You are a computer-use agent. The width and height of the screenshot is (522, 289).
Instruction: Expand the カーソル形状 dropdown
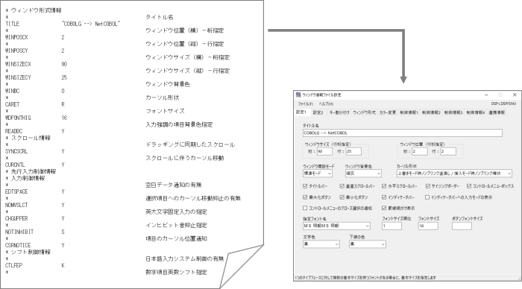tap(453, 174)
